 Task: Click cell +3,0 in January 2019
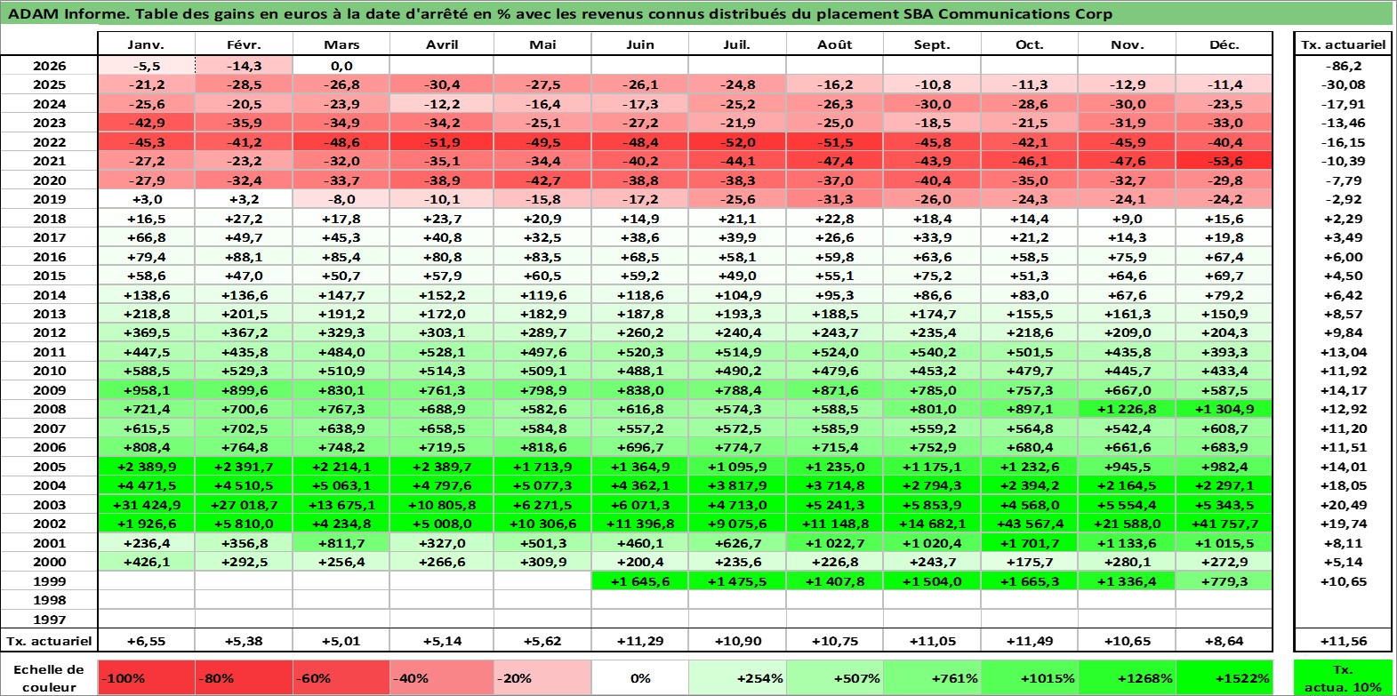coord(146,199)
